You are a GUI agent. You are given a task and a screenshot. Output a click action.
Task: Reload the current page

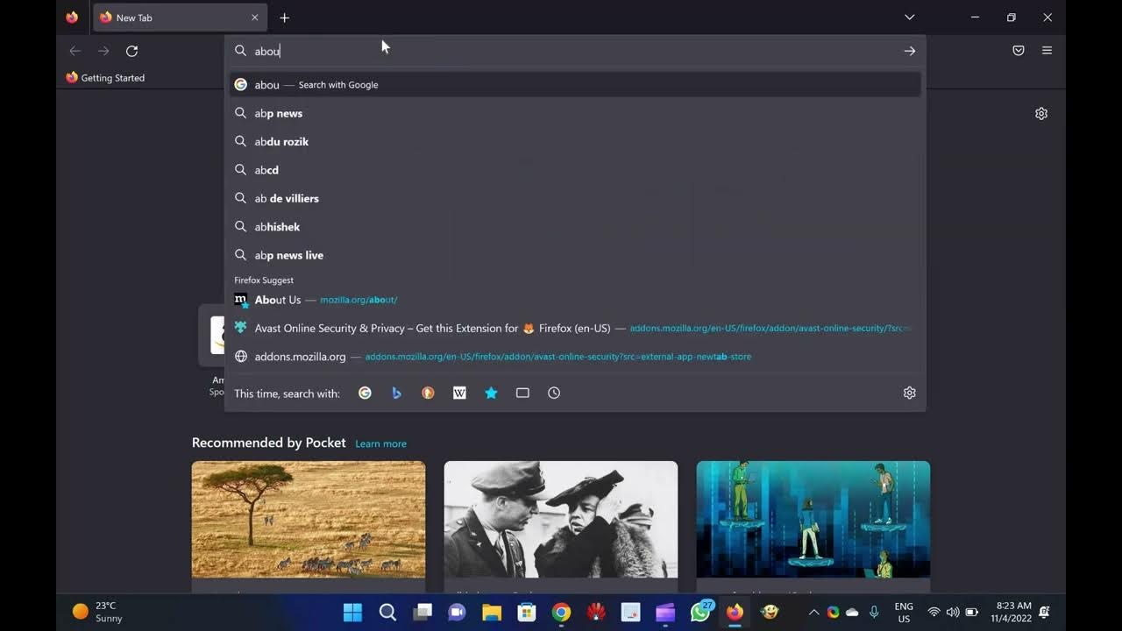(x=131, y=51)
